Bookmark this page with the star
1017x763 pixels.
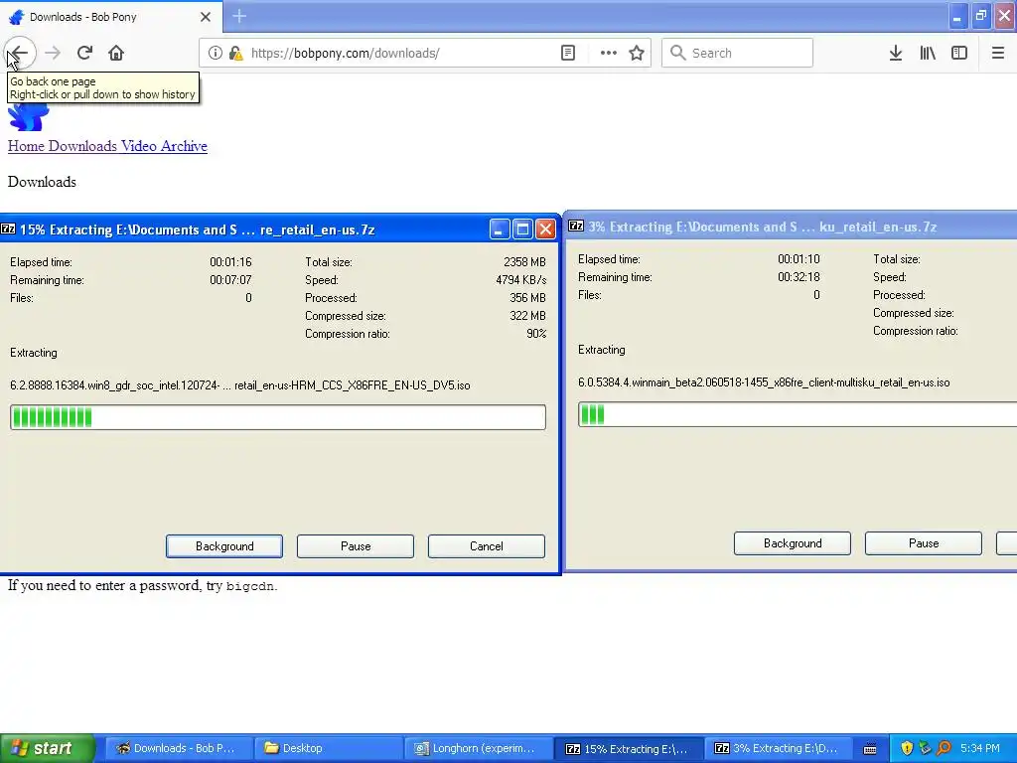[x=637, y=54]
